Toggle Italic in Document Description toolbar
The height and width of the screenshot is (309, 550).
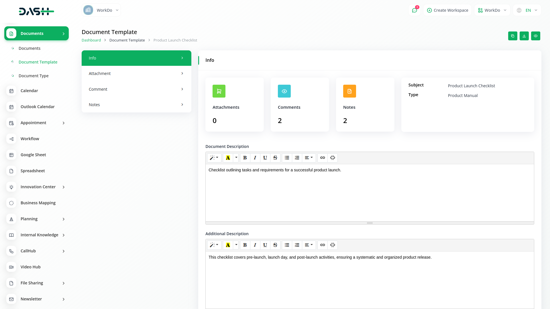tap(255, 158)
